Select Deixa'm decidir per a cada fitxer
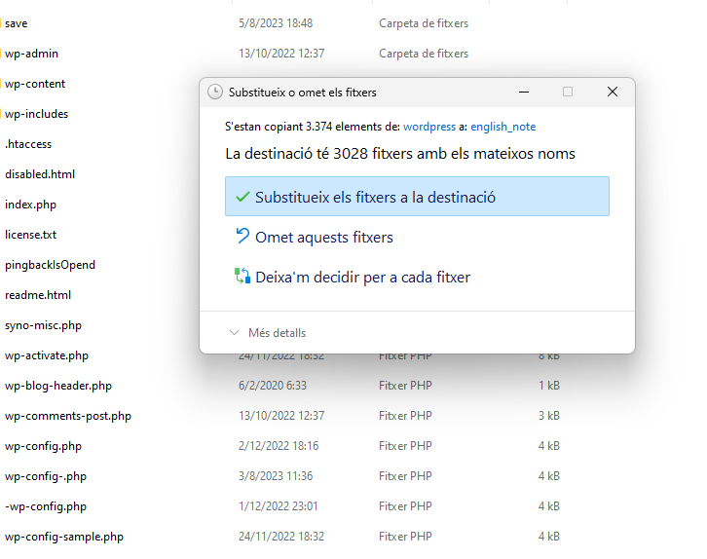The width and height of the screenshot is (707, 559). 362,277
